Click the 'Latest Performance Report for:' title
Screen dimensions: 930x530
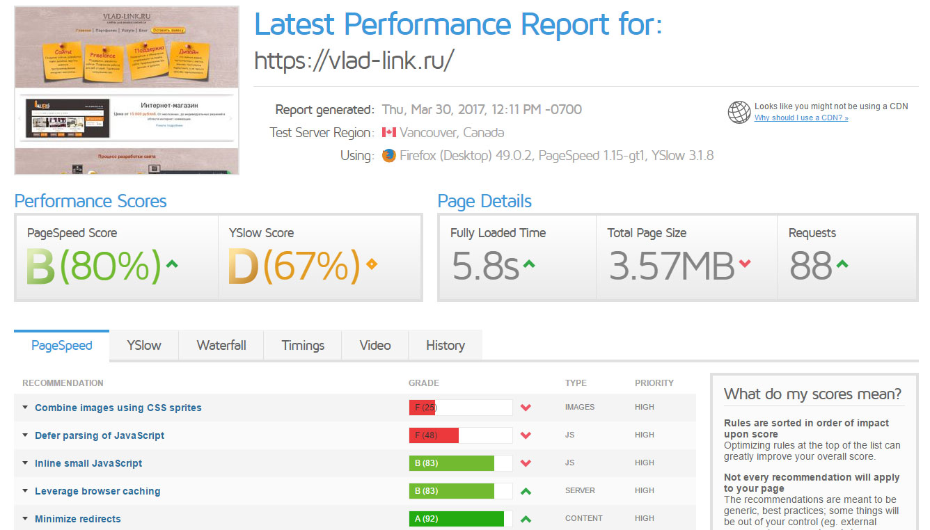pos(458,25)
